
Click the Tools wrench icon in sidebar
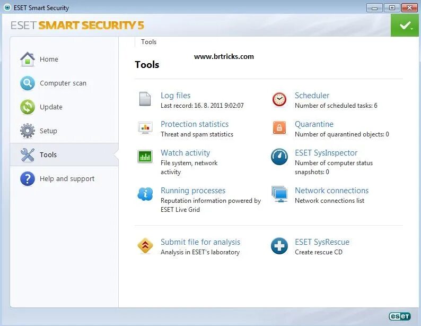[28, 155]
